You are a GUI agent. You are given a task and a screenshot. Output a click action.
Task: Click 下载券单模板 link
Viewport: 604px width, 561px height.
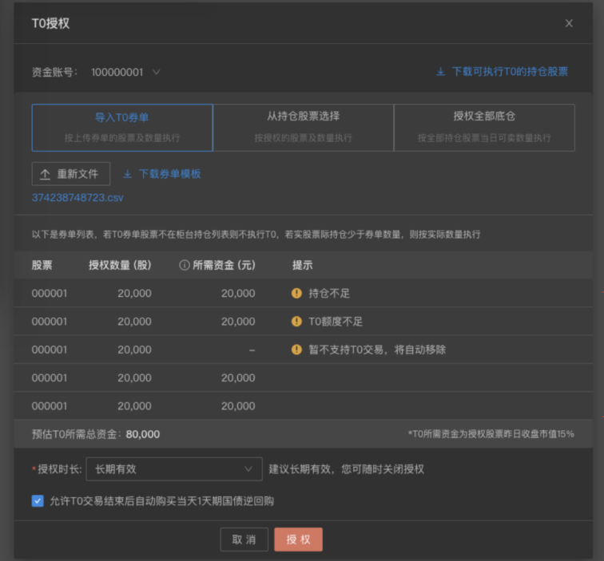(169, 174)
